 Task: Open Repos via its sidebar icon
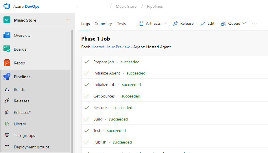(7, 63)
